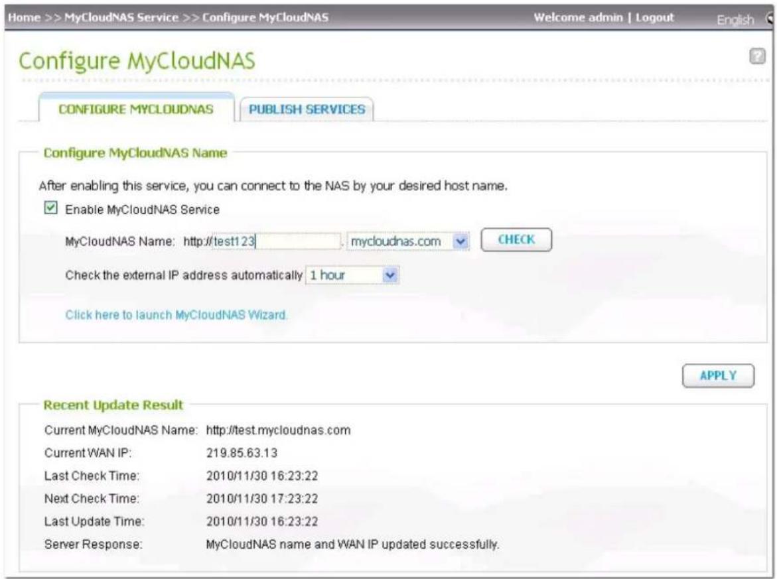Click the Recent Update Result section title
777x579 pixels.
(113, 405)
